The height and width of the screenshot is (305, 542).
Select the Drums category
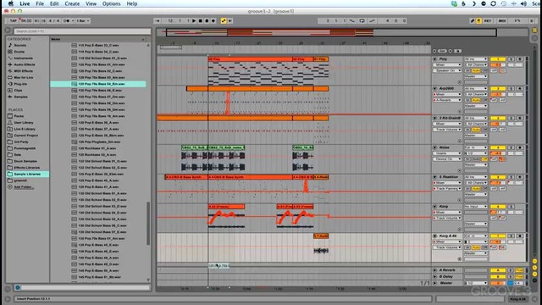pyautogui.click(x=19, y=52)
